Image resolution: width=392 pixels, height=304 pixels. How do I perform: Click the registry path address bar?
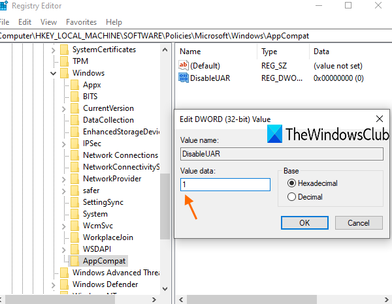196,36
